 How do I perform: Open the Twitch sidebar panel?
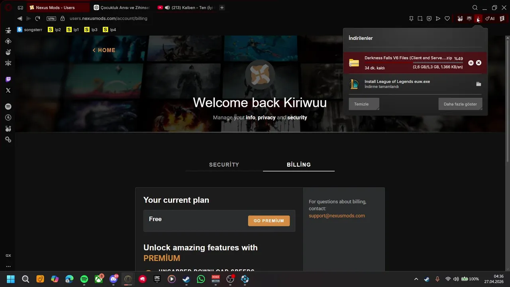(x=8, y=79)
